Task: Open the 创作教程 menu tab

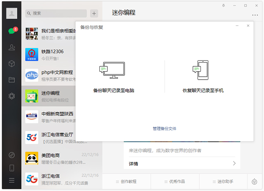Action: click(x=126, y=182)
